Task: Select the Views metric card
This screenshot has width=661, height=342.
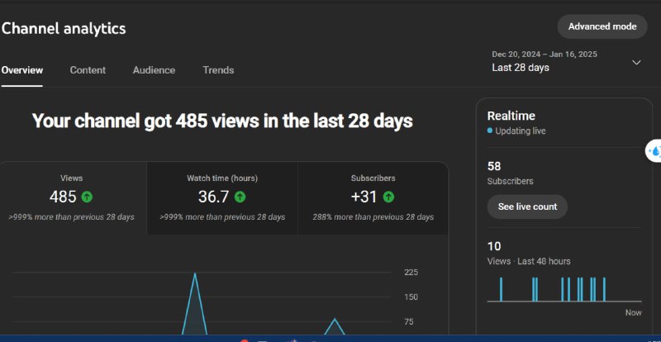Action: tap(72, 197)
